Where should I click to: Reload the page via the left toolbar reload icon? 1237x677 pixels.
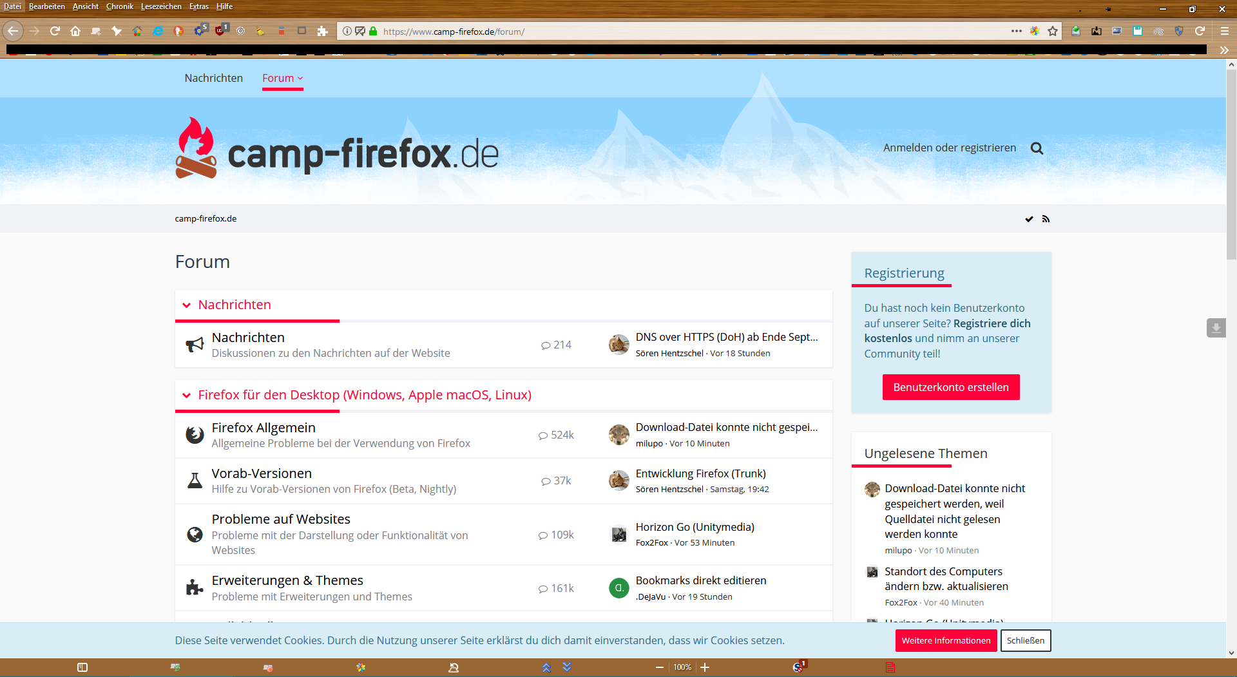click(x=55, y=31)
